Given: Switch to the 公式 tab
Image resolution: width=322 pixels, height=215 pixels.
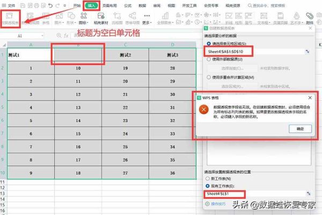Looking at the screenshot, I should [x=128, y=6].
